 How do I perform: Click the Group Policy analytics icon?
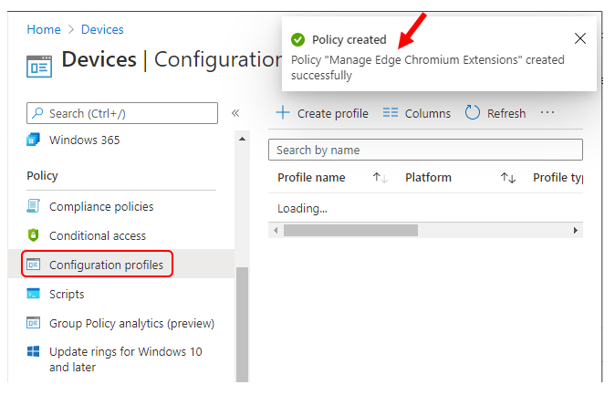34,322
